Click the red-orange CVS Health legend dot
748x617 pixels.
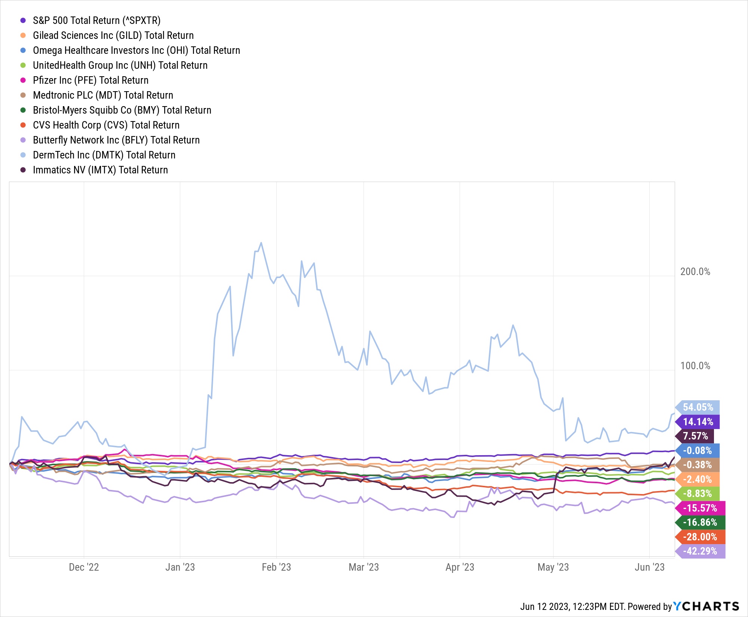[x=23, y=125]
